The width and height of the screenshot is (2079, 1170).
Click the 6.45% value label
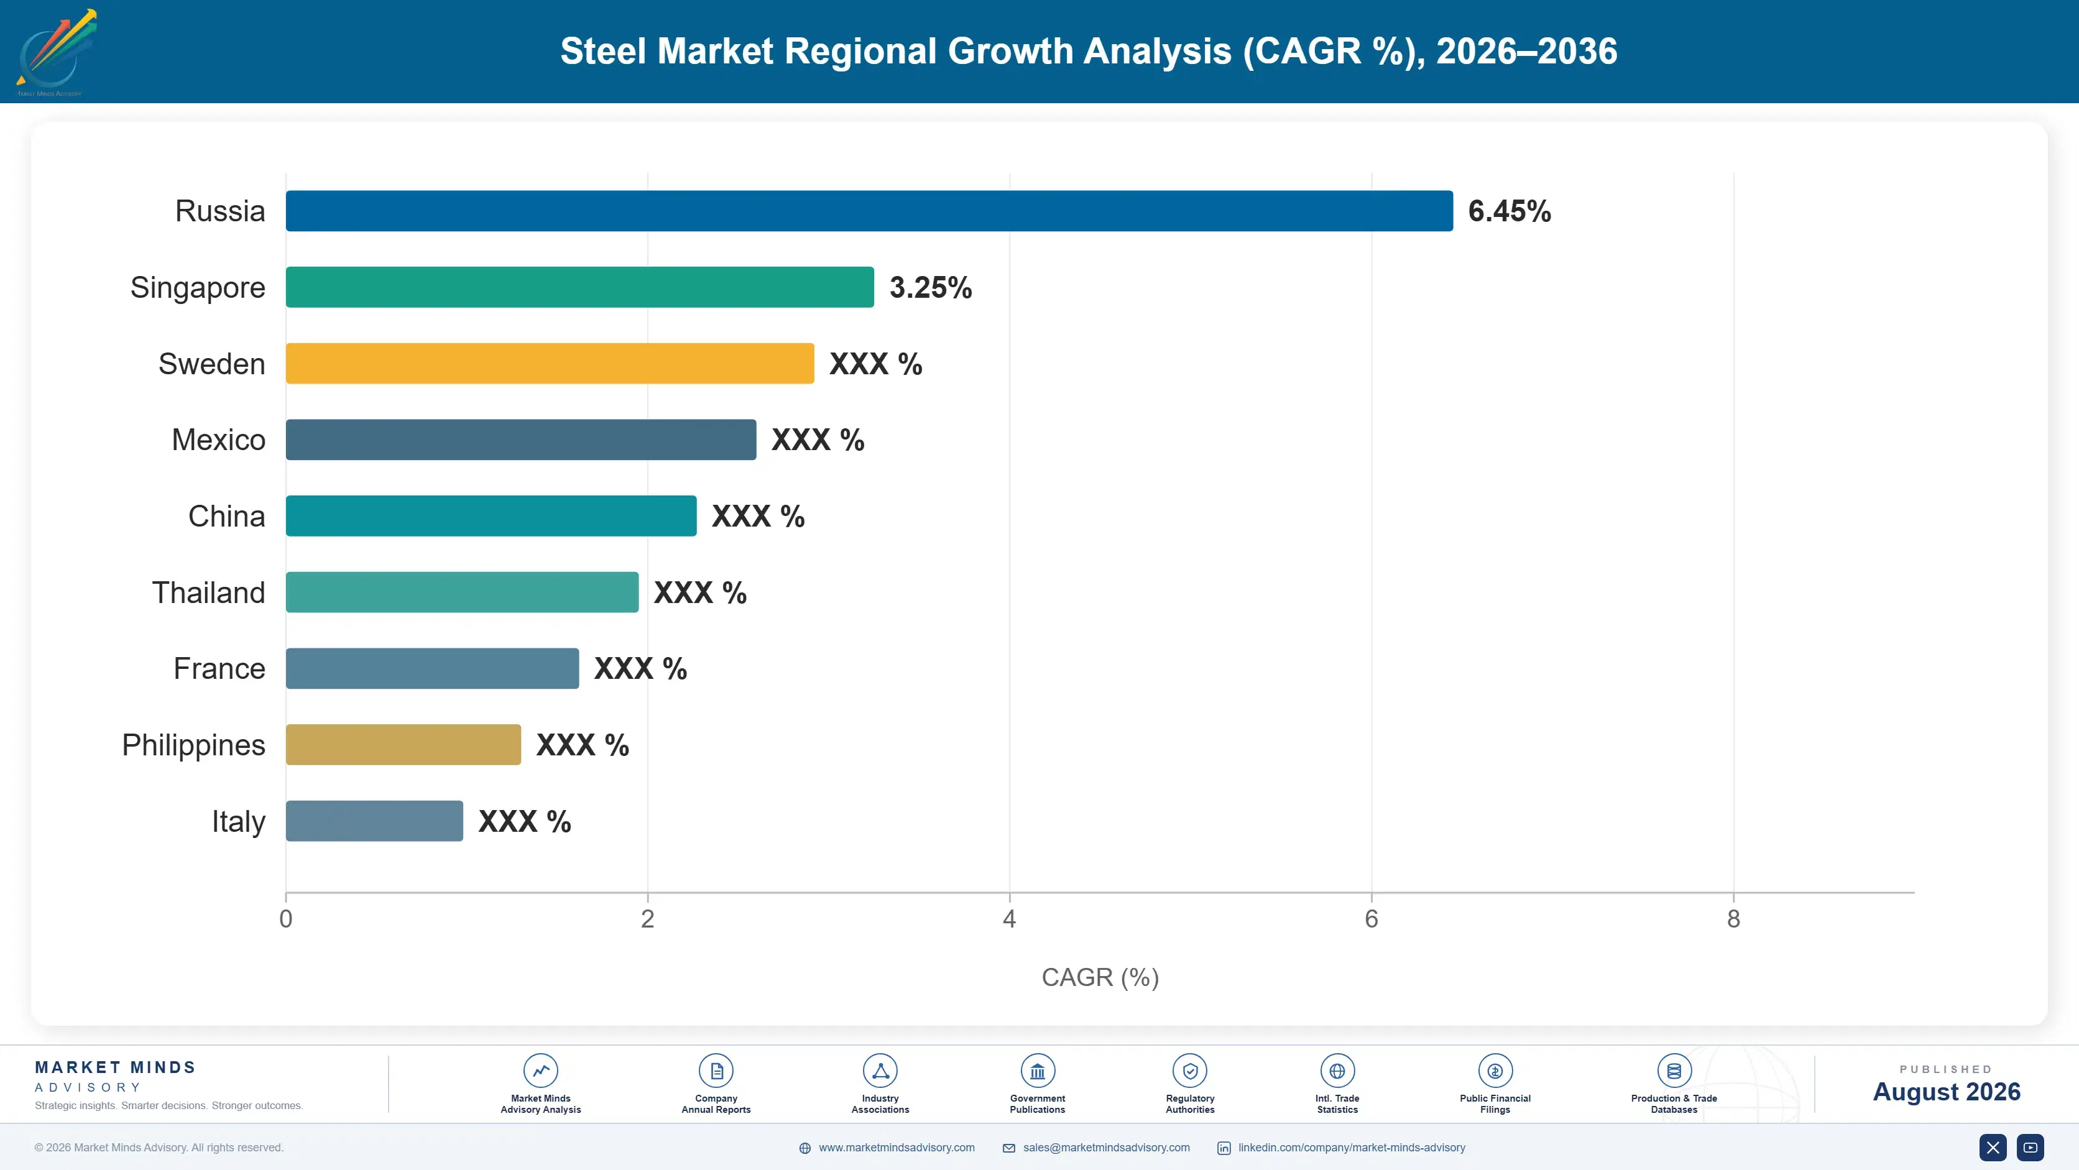1510,211
